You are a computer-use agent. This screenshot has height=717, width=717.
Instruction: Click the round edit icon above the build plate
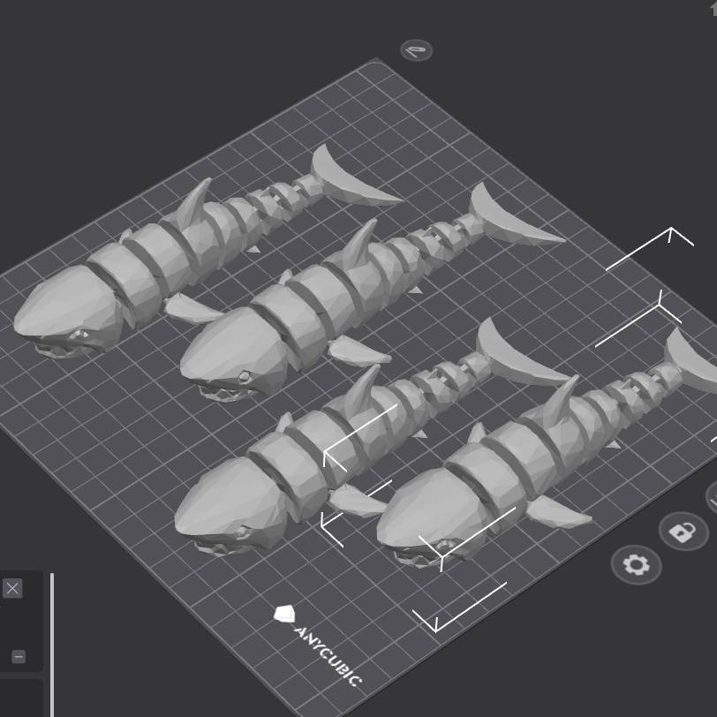coord(416,50)
